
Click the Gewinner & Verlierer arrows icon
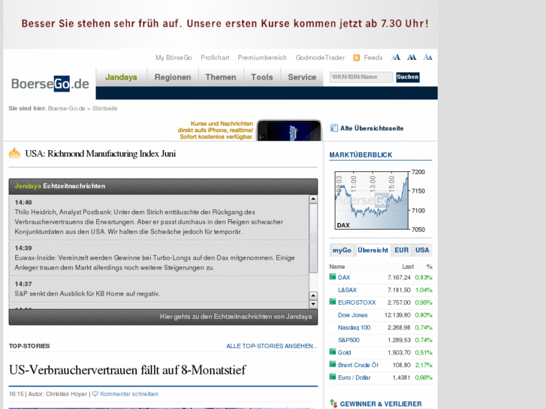(x=333, y=404)
